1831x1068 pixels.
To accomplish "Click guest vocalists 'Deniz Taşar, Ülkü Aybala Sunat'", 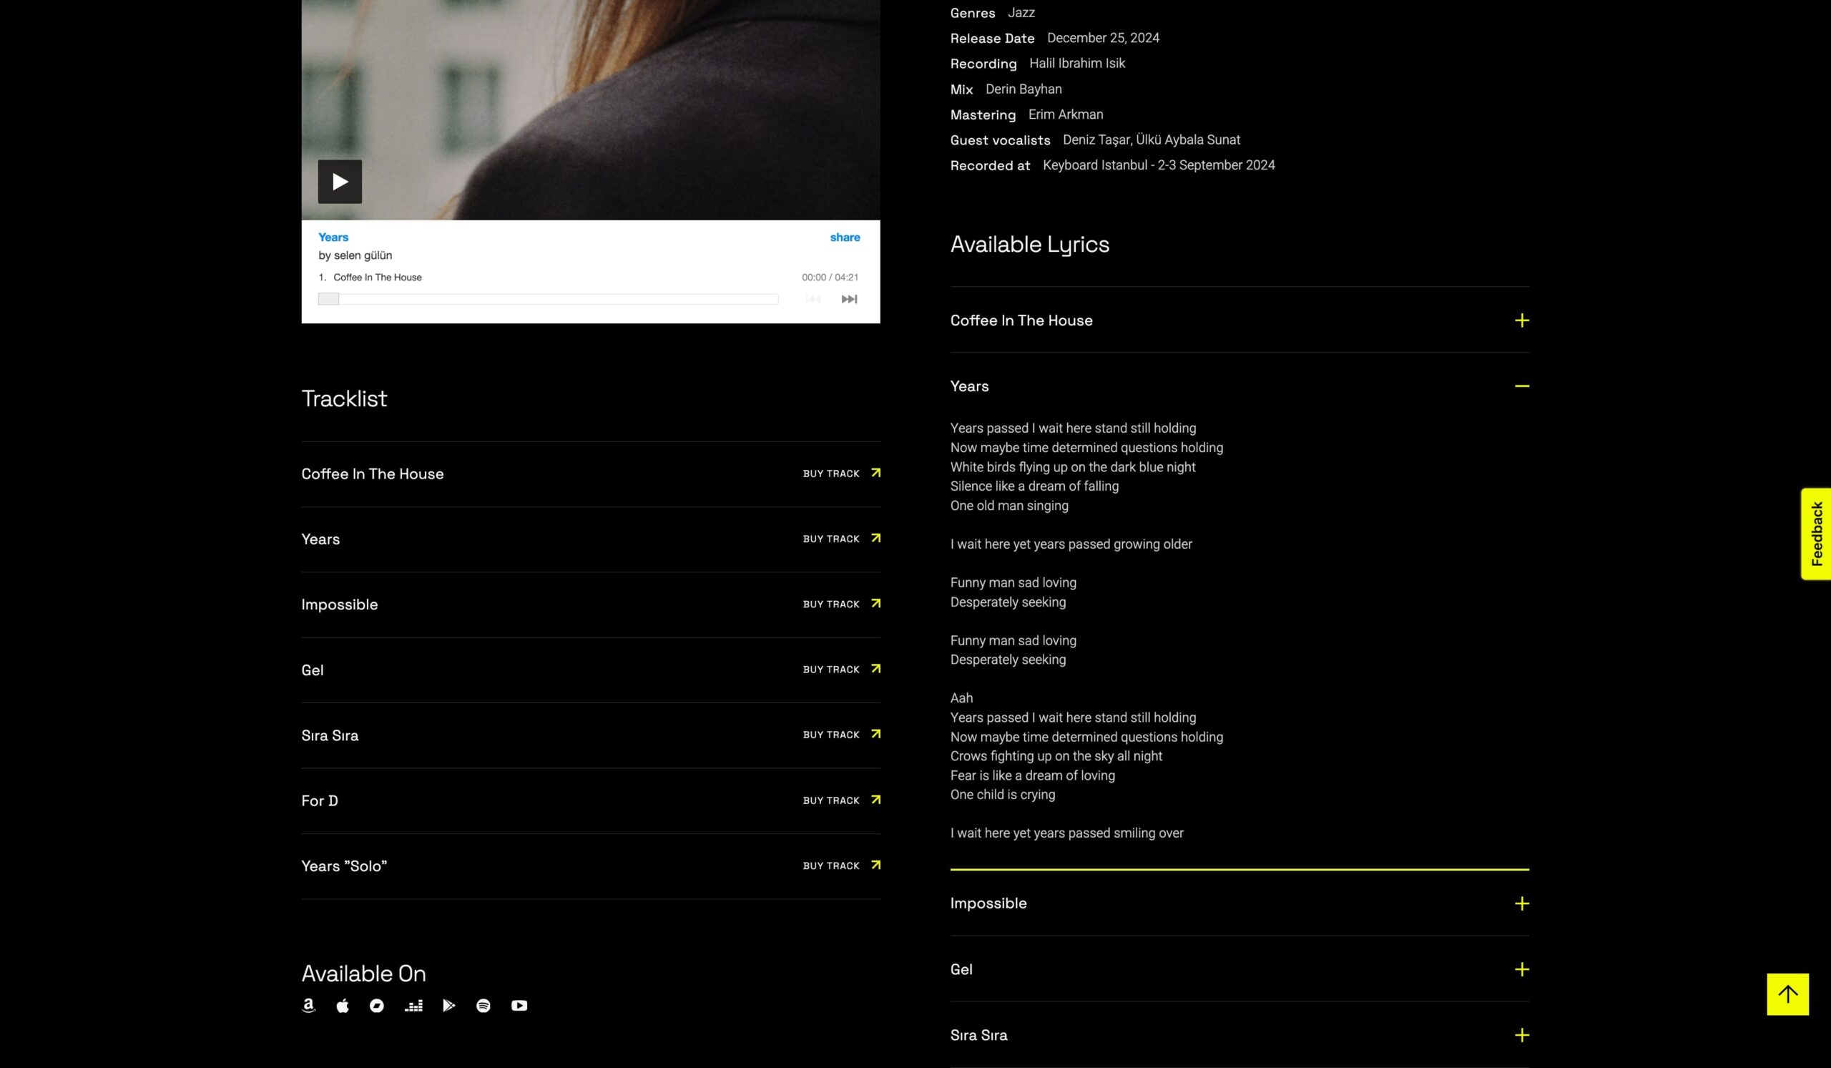I will click(1151, 139).
